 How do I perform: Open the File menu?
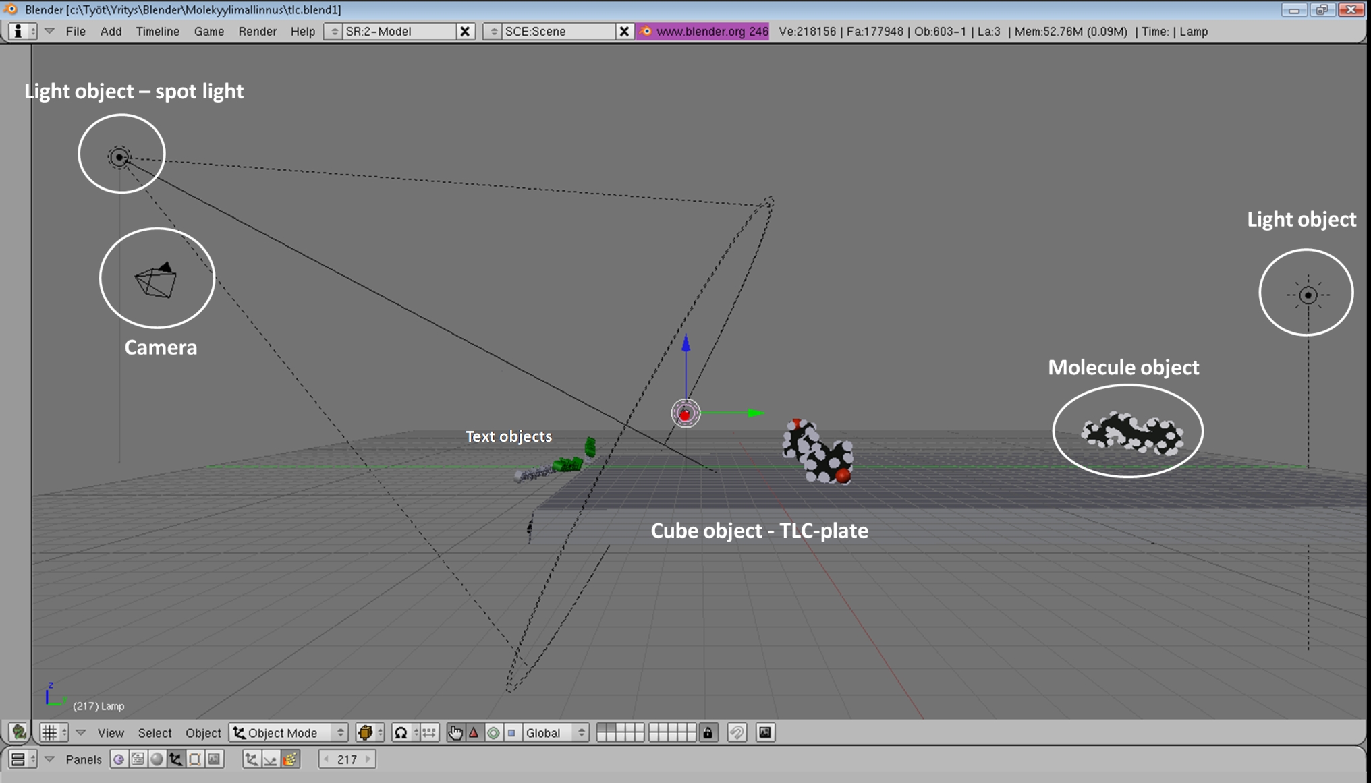(x=76, y=32)
